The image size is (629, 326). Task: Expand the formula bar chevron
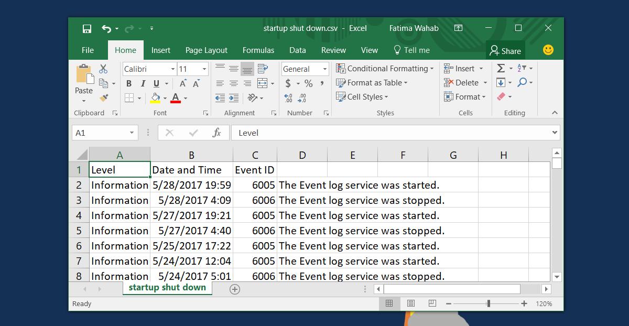click(x=555, y=133)
